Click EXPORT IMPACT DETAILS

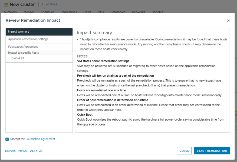click(x=24, y=151)
